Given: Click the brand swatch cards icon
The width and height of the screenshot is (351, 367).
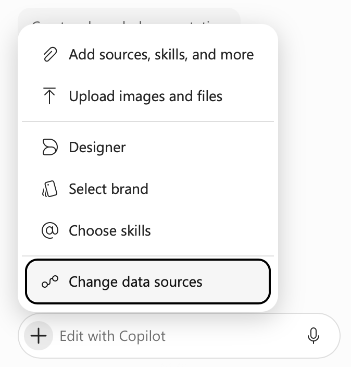Looking at the screenshot, I should click(x=49, y=189).
